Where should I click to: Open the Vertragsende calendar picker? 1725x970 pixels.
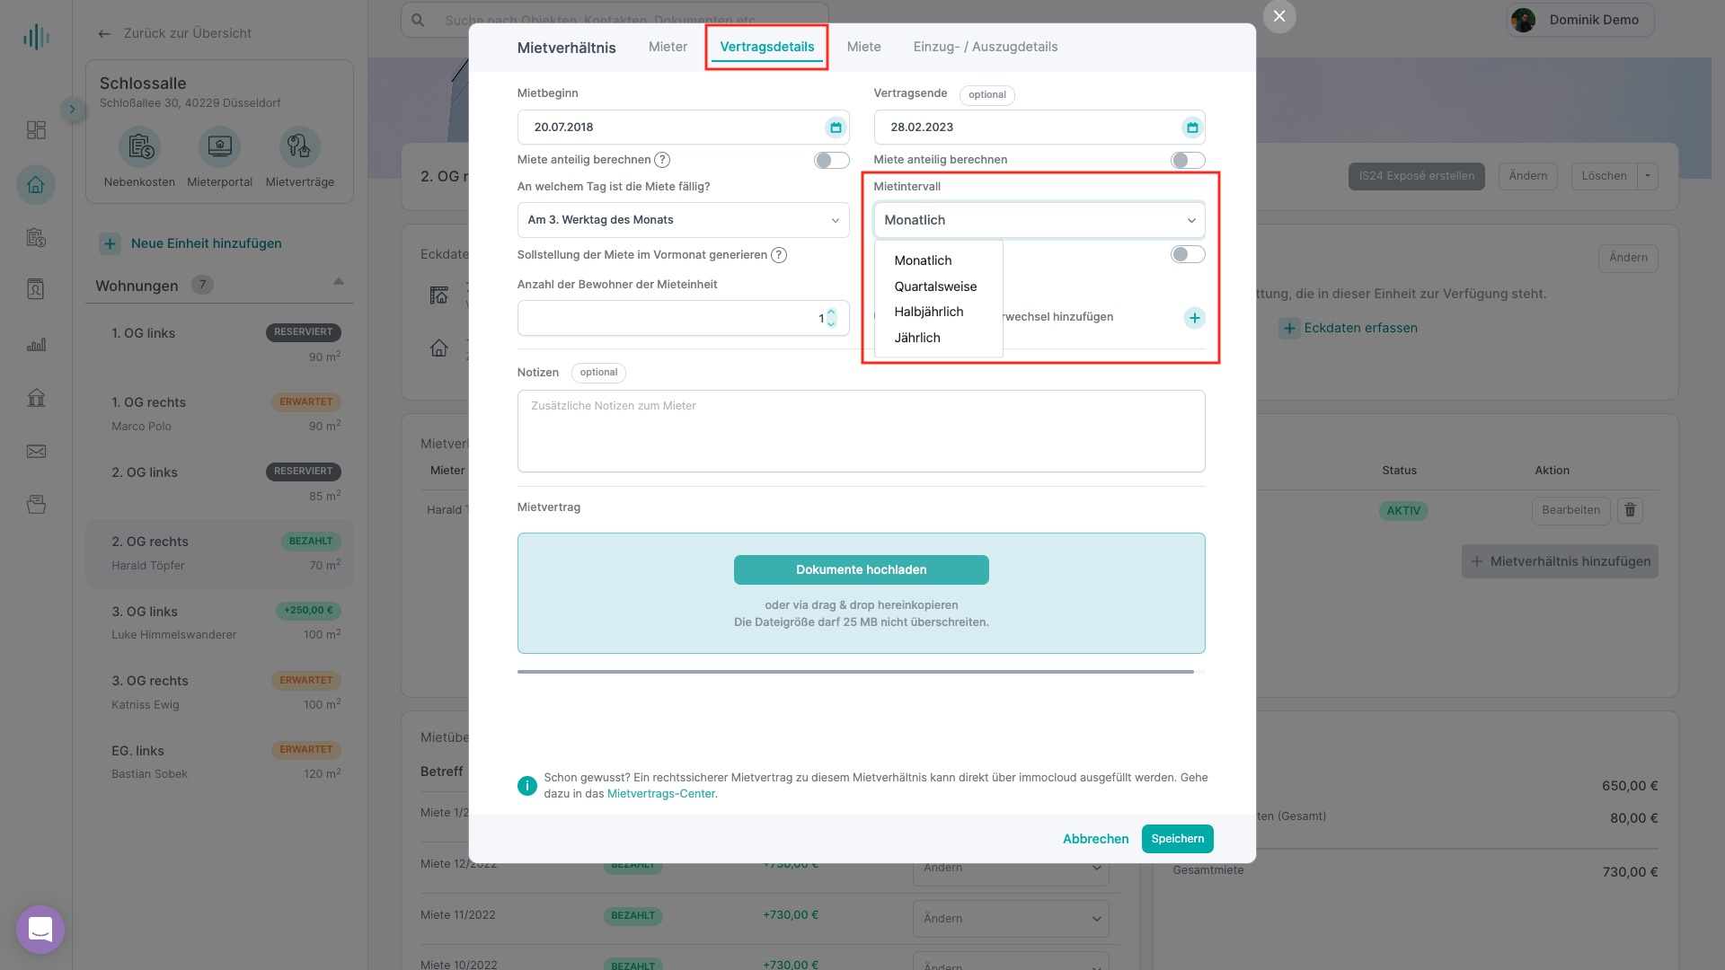tap(1192, 128)
